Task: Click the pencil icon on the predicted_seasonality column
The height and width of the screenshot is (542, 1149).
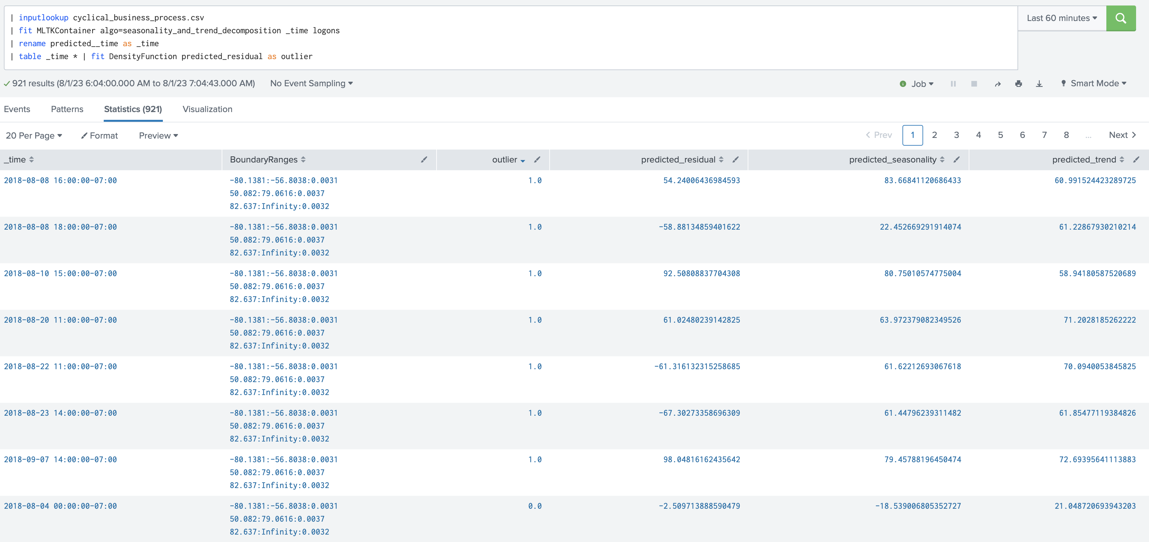Action: (956, 160)
